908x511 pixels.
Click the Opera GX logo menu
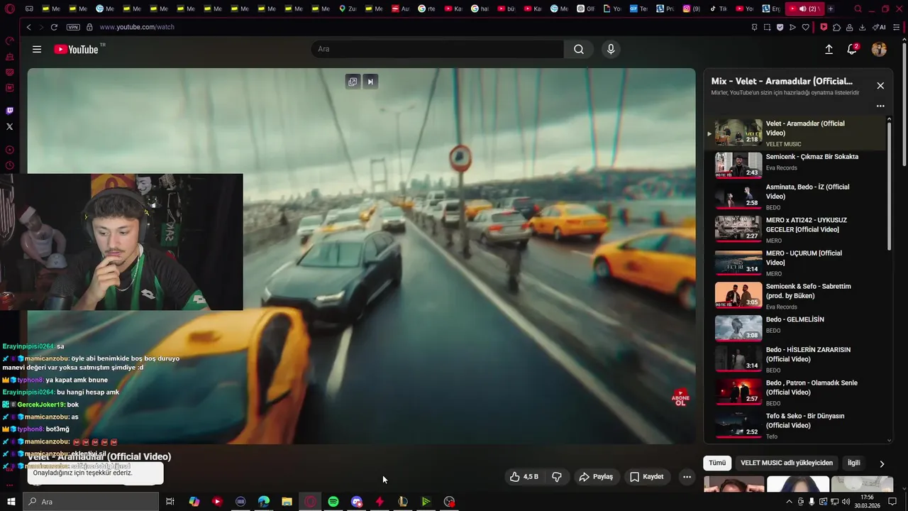[9, 9]
